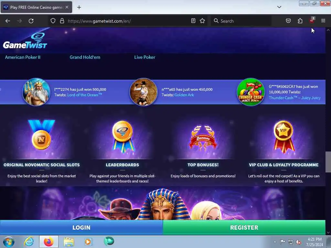Select the Play FREE Online Casino tab
Viewport: 331px width, 248px height.
(36, 7)
